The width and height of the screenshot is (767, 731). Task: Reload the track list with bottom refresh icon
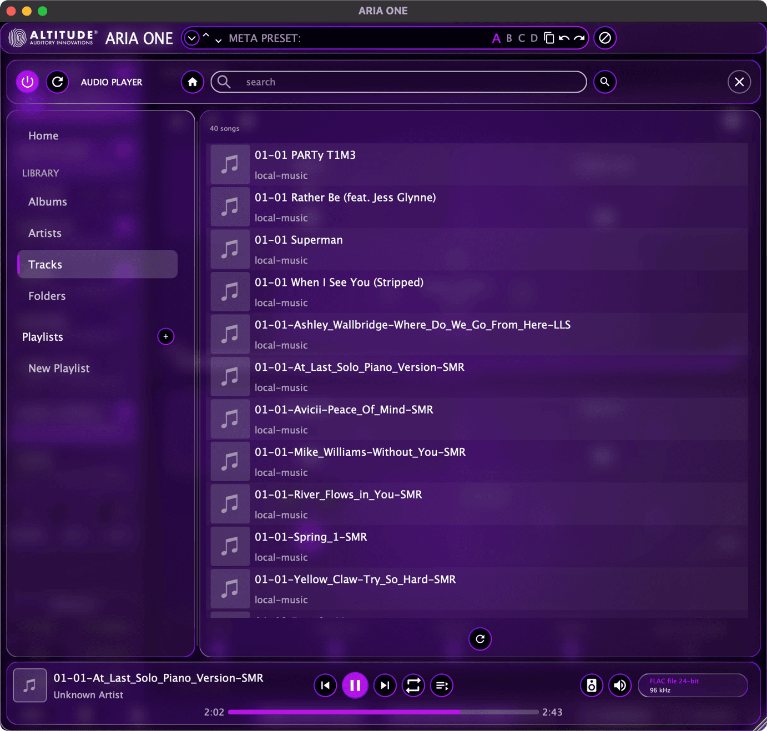pyautogui.click(x=480, y=639)
